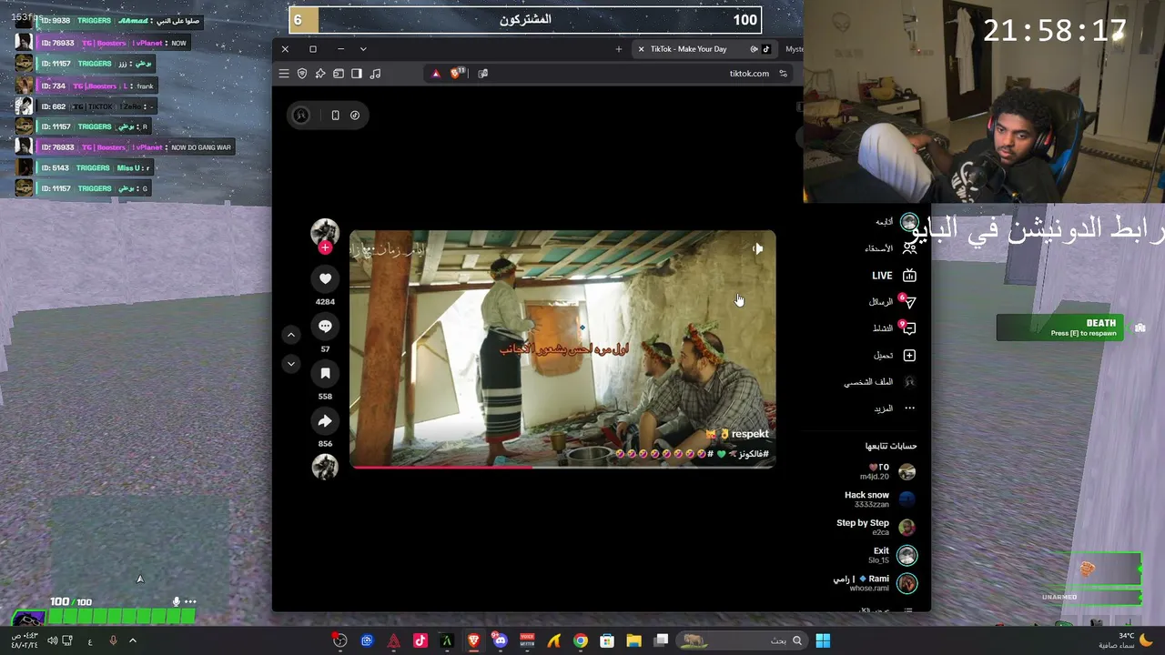Show hidden system tray icons chevron
1165x655 pixels.
coord(132,640)
